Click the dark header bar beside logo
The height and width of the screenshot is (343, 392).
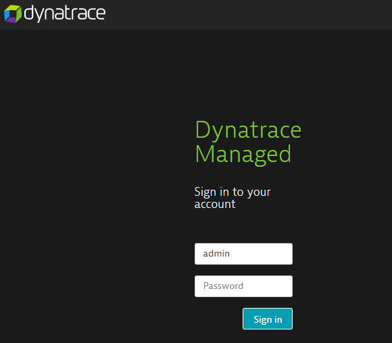coord(247,14)
